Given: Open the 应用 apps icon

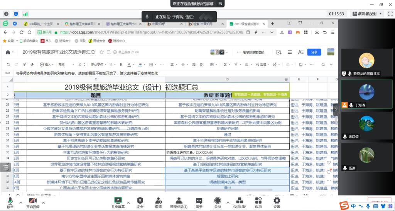Looking at the screenshot, I should click(258, 201).
